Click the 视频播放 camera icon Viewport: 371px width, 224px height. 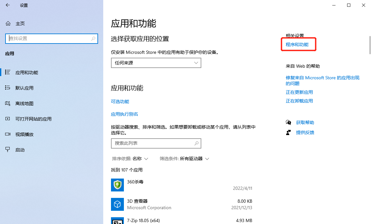click(7, 134)
